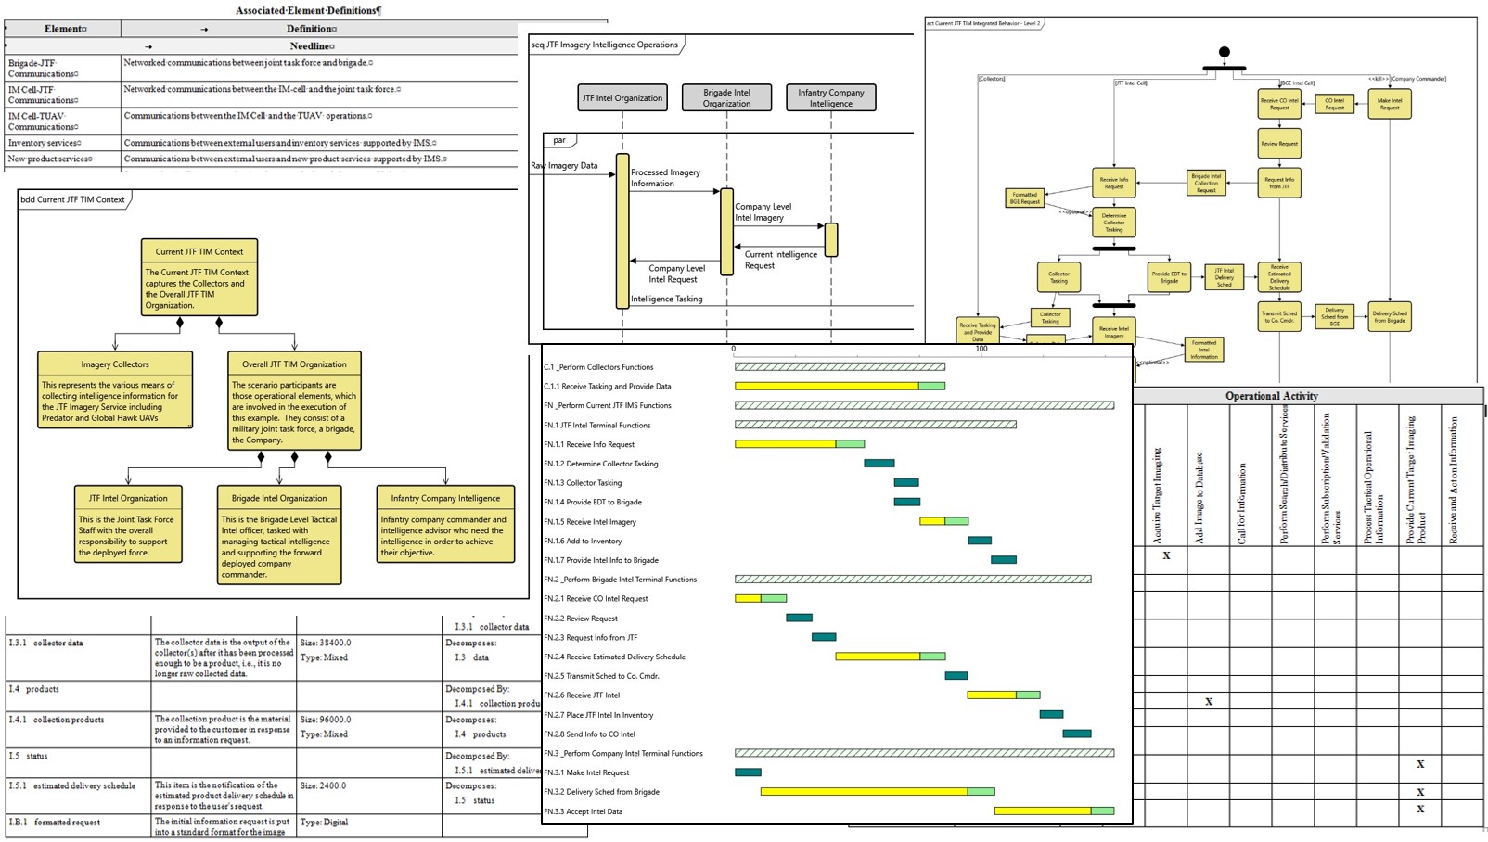Click the C.1 Perform Collectors Functions row label
Image resolution: width=1488 pixels, height=842 pixels.
[x=598, y=367]
